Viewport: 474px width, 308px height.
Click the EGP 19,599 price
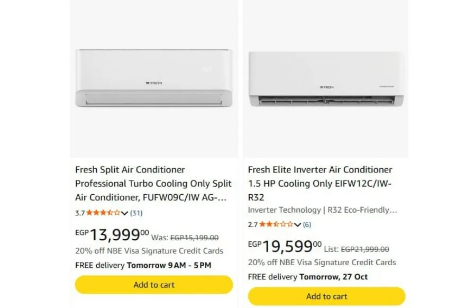pos(285,246)
